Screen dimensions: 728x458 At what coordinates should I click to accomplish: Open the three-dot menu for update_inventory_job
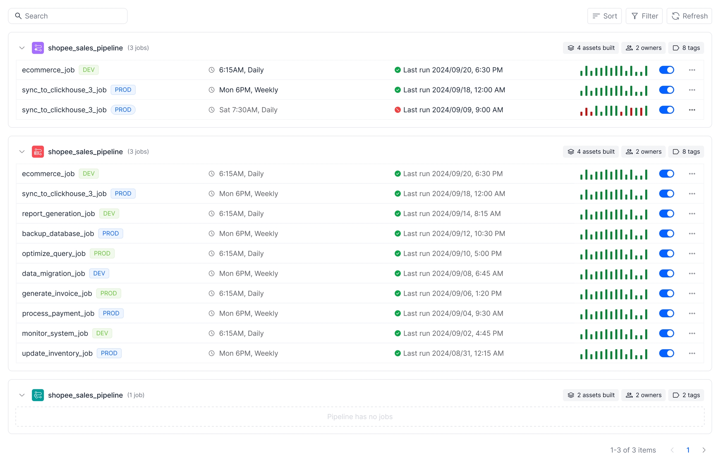pyautogui.click(x=692, y=353)
